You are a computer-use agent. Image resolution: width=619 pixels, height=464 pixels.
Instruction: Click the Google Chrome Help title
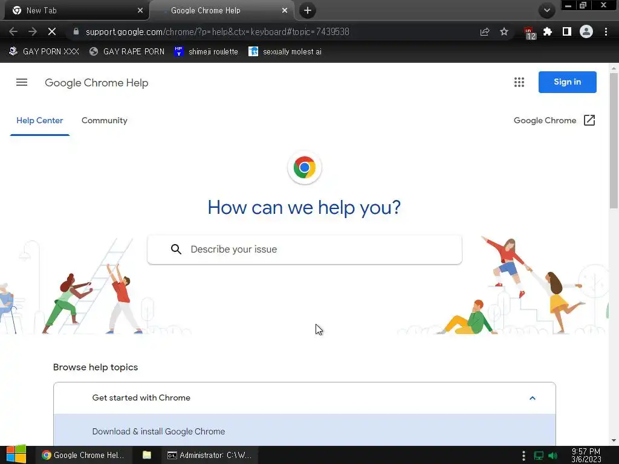[x=96, y=83]
